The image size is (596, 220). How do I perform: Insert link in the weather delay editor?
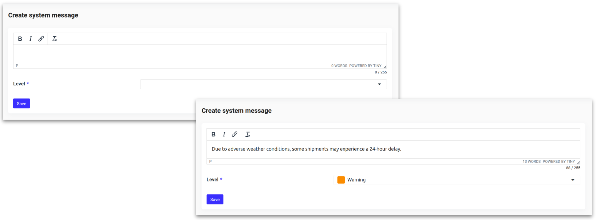click(235, 134)
